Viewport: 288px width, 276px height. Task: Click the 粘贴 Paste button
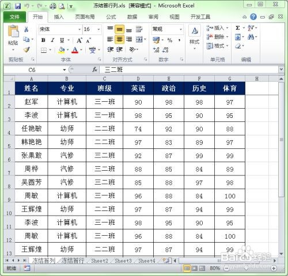pos(13,39)
